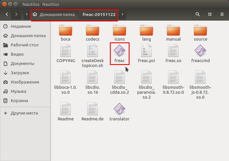The width and height of the screenshot is (229, 161).
Task: Select the createDesktopIcon.sh script file
Action: tap(92, 56)
